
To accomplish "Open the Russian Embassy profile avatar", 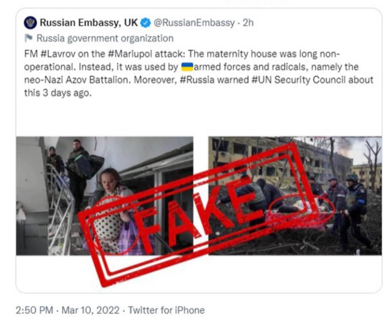I will point(30,23).
